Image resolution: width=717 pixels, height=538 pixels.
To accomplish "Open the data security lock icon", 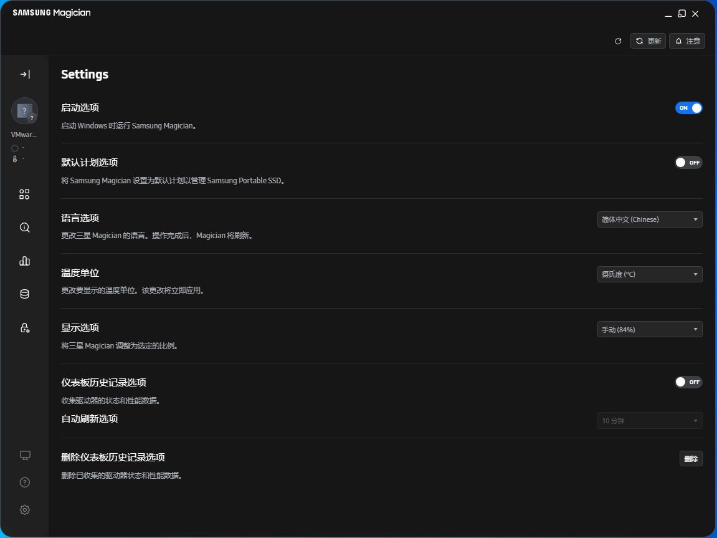I will coord(24,328).
